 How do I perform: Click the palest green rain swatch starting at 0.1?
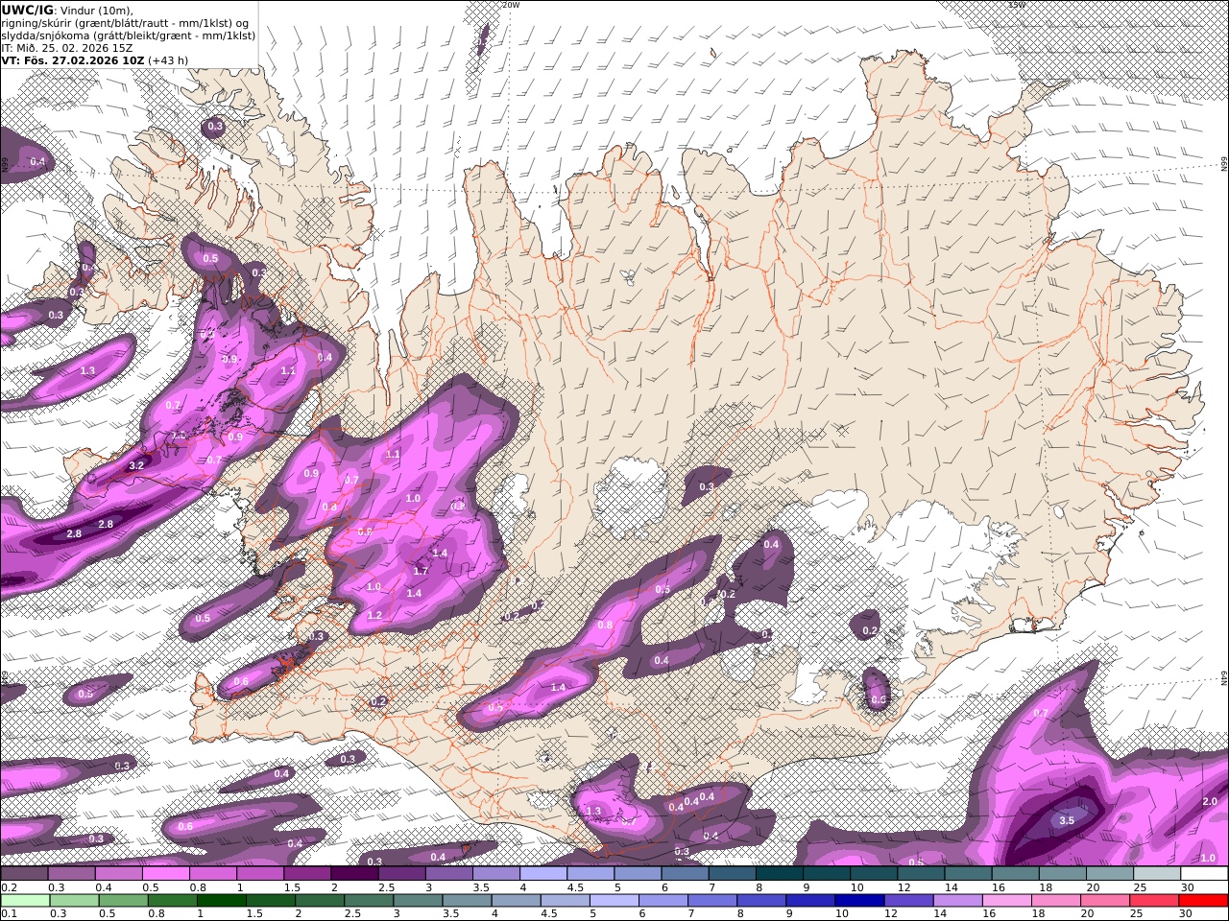(x=27, y=900)
